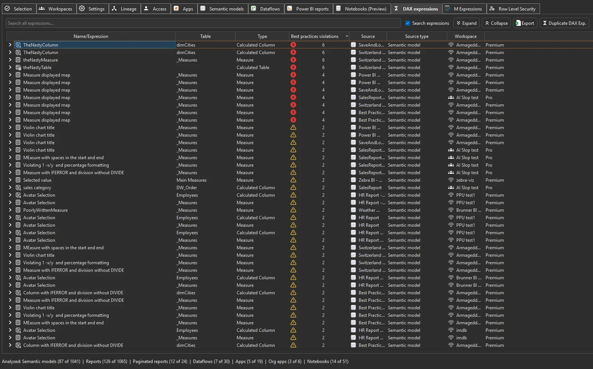Expand the sales category row

click(x=10, y=188)
